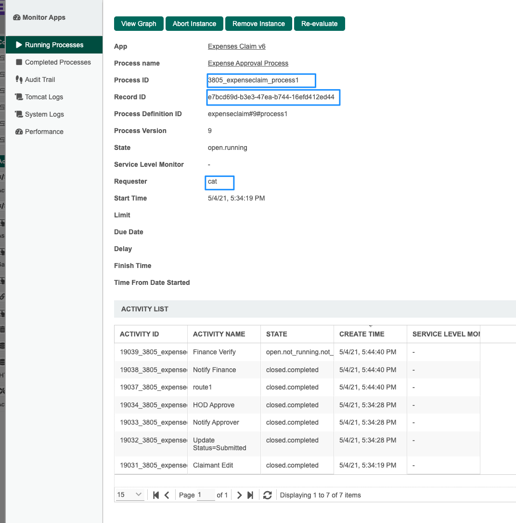Screen dimensions: 516x523
Task: Go to previous page of activity list
Action: pyautogui.click(x=167, y=495)
